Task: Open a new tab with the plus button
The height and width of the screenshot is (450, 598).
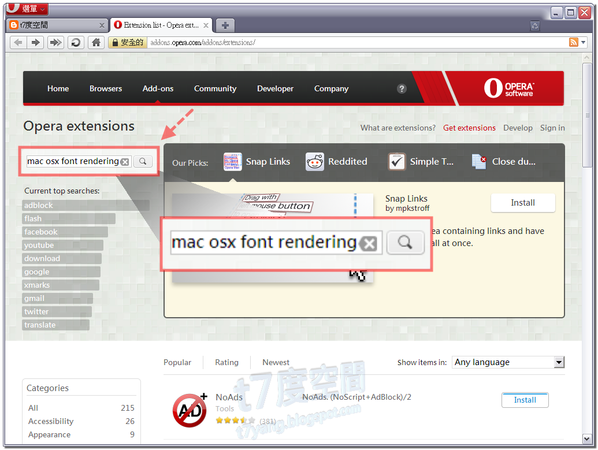Action: [x=225, y=25]
